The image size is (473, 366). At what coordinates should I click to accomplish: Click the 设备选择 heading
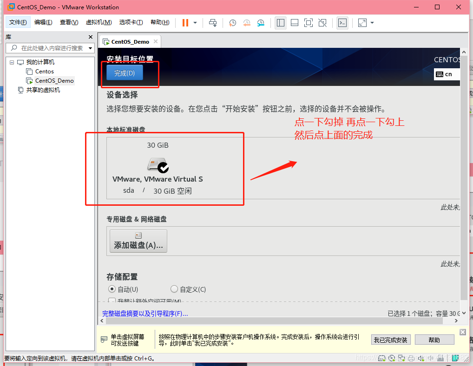[x=122, y=95]
